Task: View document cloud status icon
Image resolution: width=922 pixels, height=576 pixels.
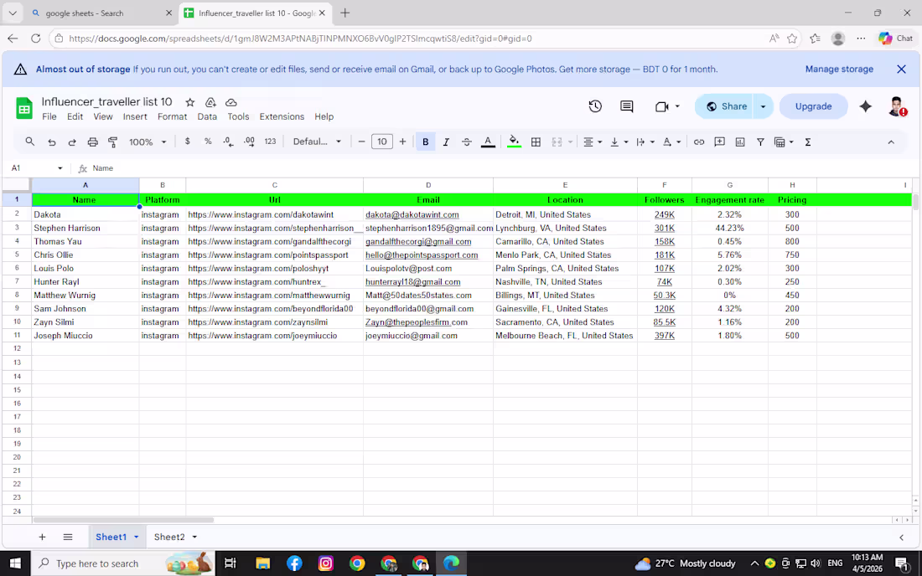Action: [231, 102]
